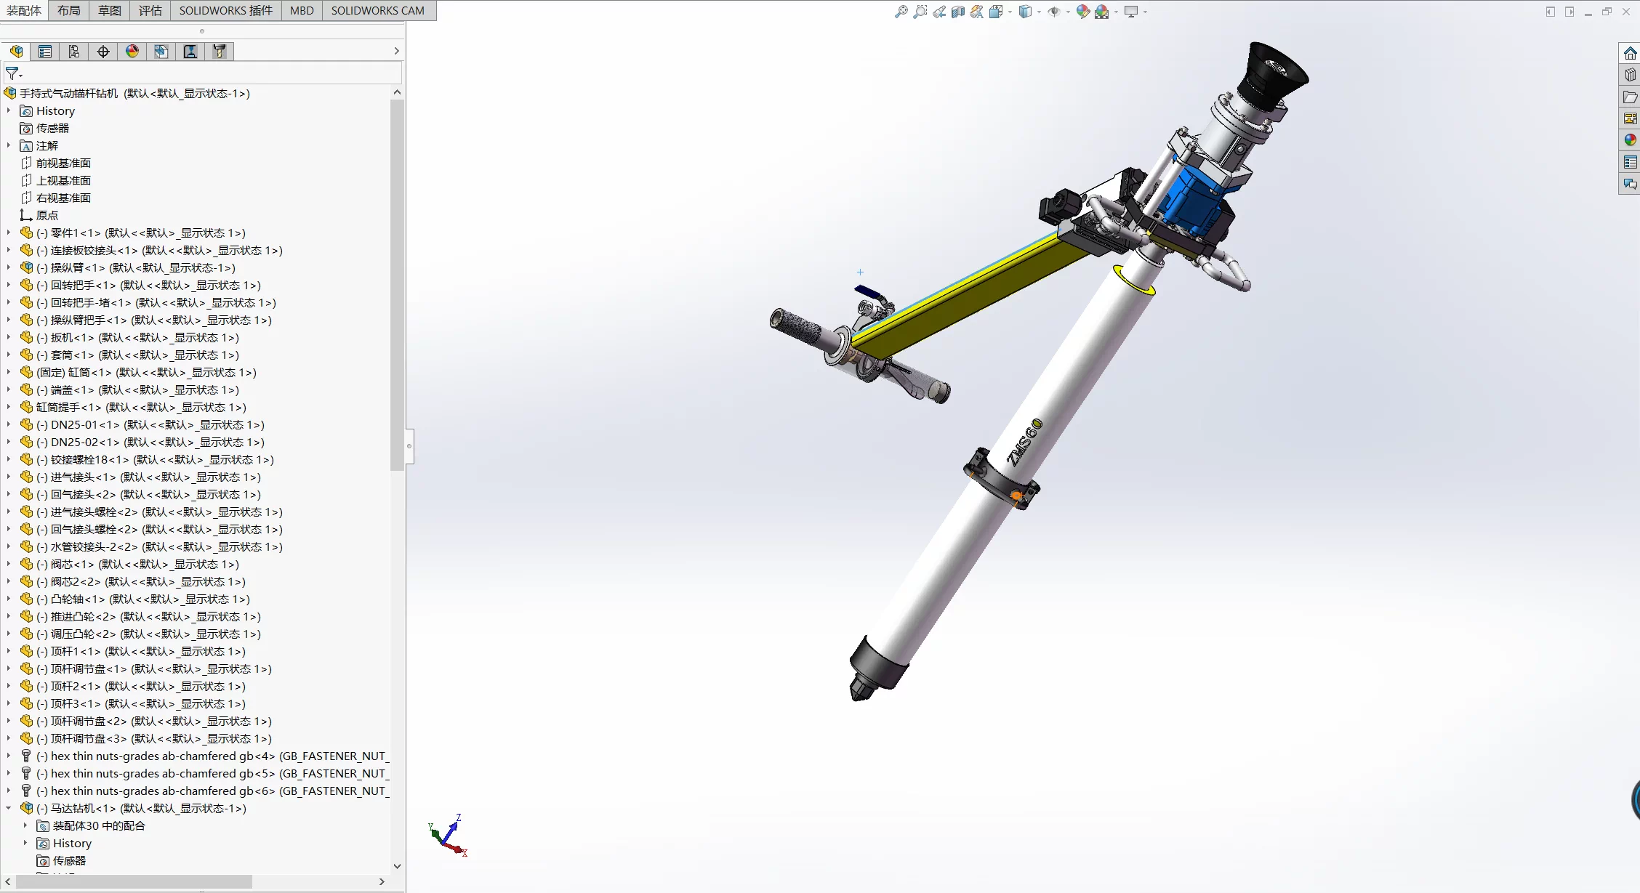Viewport: 1640px width, 893px height.
Task: Select the 原点 origin item
Action: coord(39,215)
